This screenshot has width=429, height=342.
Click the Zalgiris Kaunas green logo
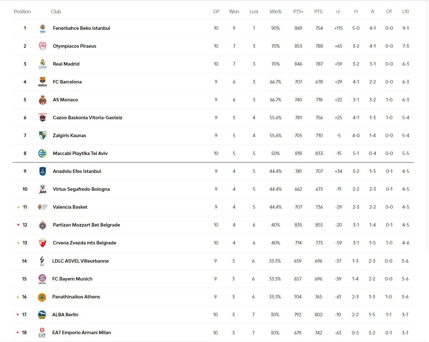tap(42, 136)
